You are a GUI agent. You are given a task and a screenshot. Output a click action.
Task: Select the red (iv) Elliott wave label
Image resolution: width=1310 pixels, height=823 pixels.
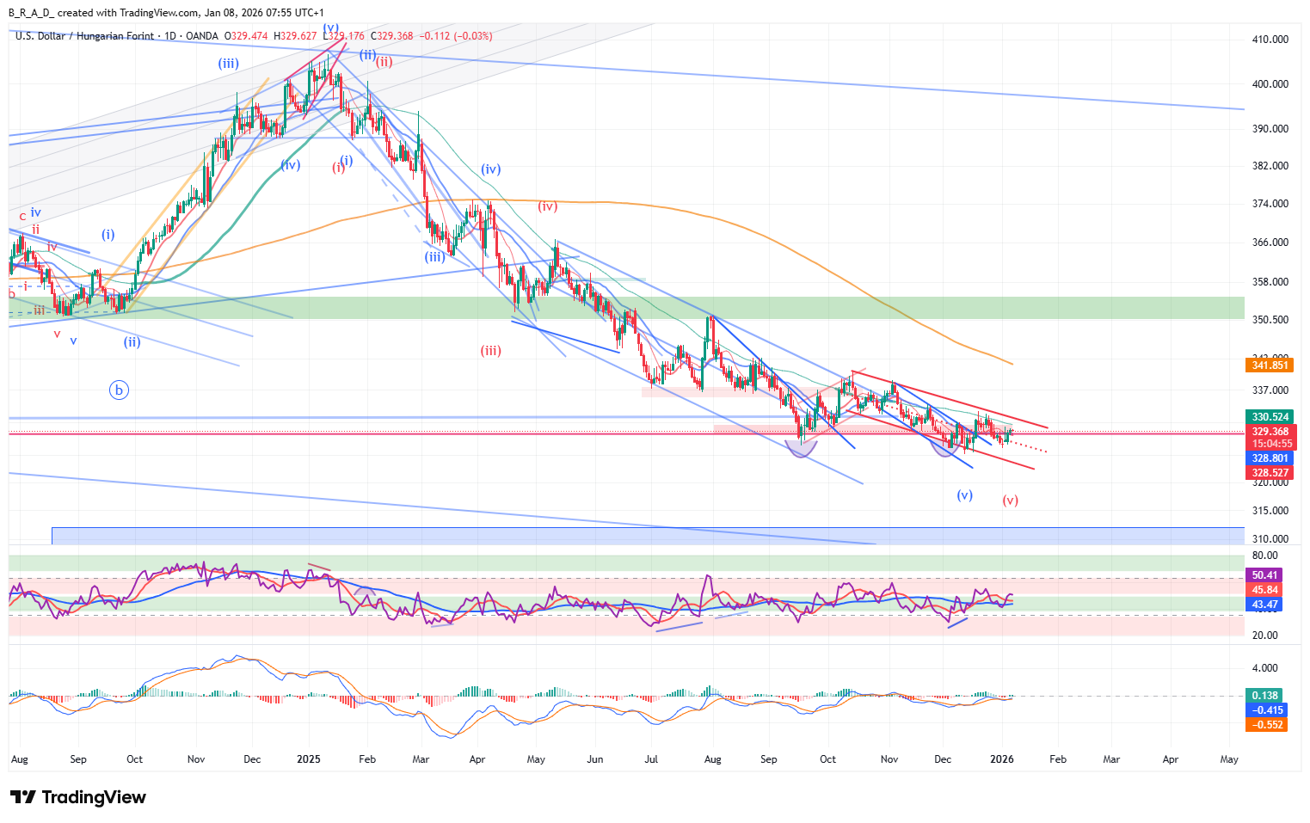coord(547,206)
